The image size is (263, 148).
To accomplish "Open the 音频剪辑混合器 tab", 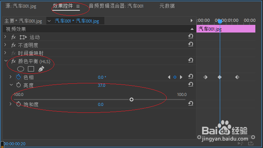I will 116,6.
